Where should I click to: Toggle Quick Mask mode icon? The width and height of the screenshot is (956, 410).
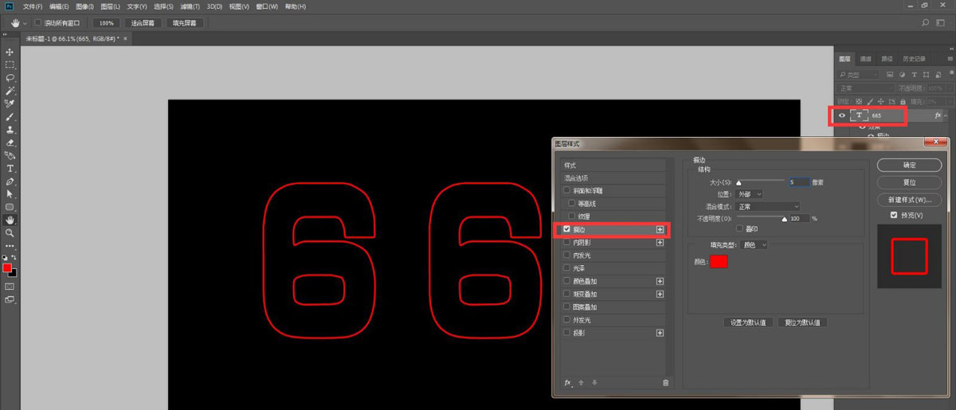(10, 286)
